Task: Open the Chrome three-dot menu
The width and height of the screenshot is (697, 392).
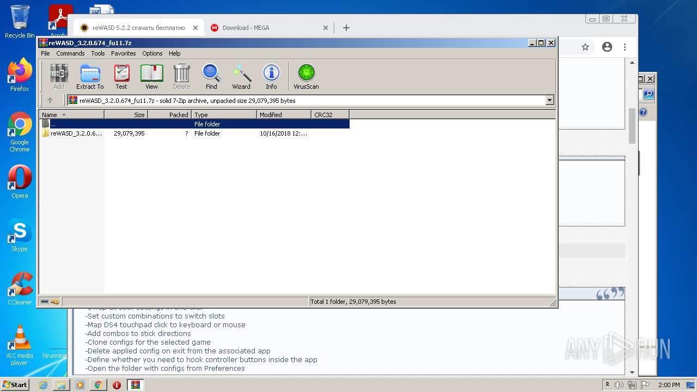Action: 625,47
